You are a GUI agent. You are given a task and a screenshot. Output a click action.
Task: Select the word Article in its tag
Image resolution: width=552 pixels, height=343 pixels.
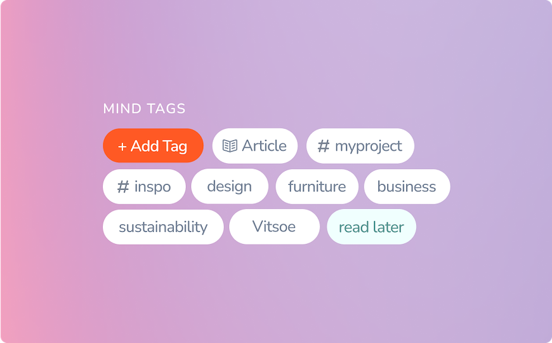click(x=264, y=146)
